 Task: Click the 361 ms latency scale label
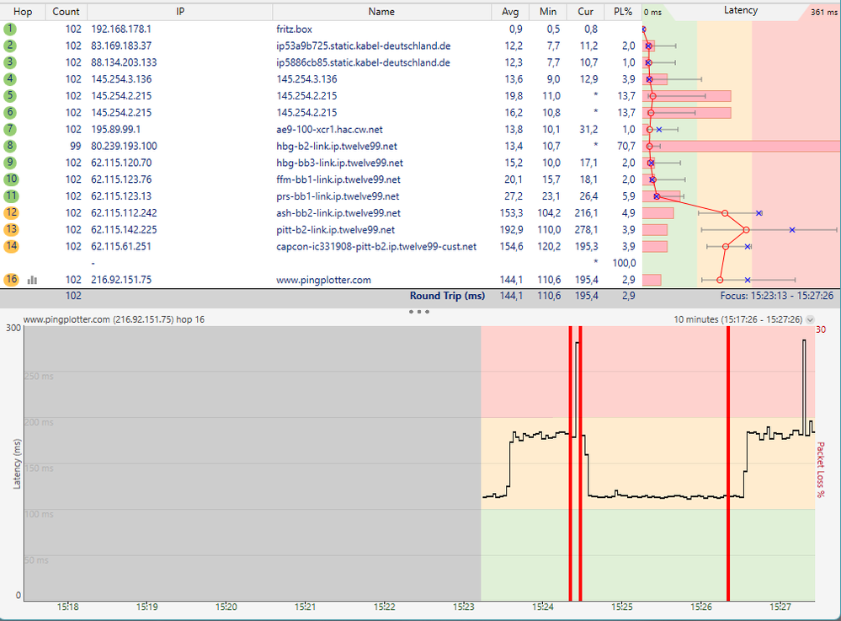point(824,12)
